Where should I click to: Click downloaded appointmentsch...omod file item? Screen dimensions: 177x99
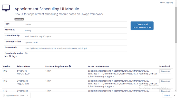[x=15, y=95]
